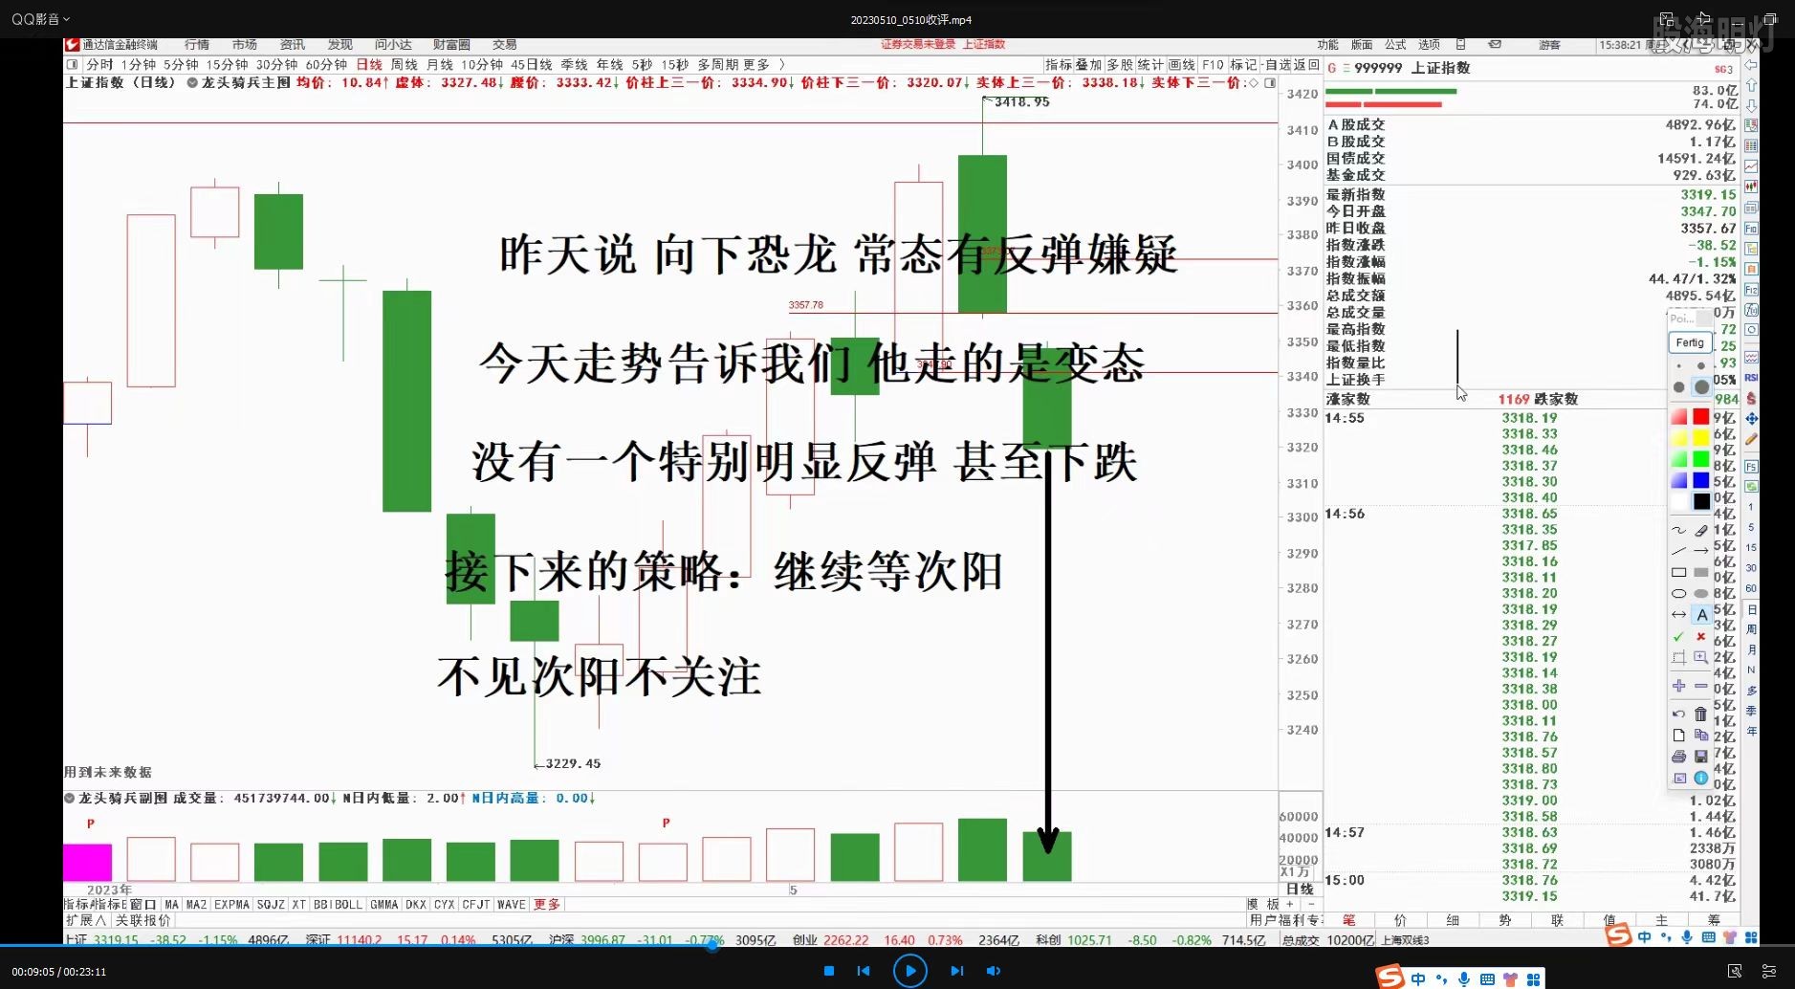Screen dimensions: 1795x989
Task: Toggle 龙头骑兵副图 indicator settings circle
Action: click(x=69, y=798)
